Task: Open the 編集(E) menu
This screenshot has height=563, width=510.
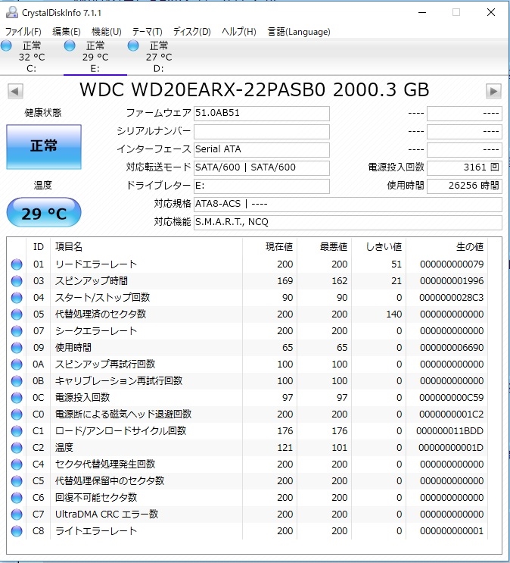Action: pos(67,32)
